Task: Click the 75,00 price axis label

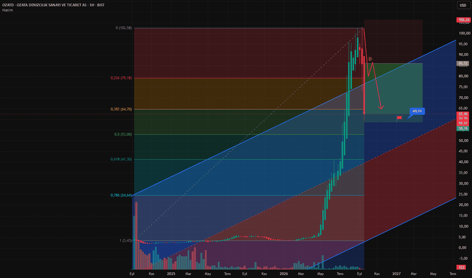Action: (463, 87)
